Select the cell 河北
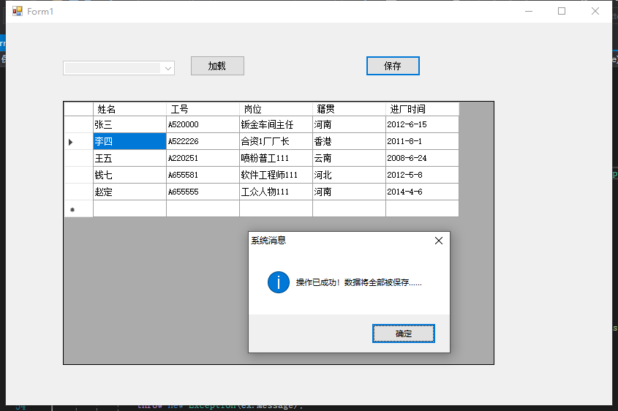The image size is (618, 411). pyautogui.click(x=349, y=175)
